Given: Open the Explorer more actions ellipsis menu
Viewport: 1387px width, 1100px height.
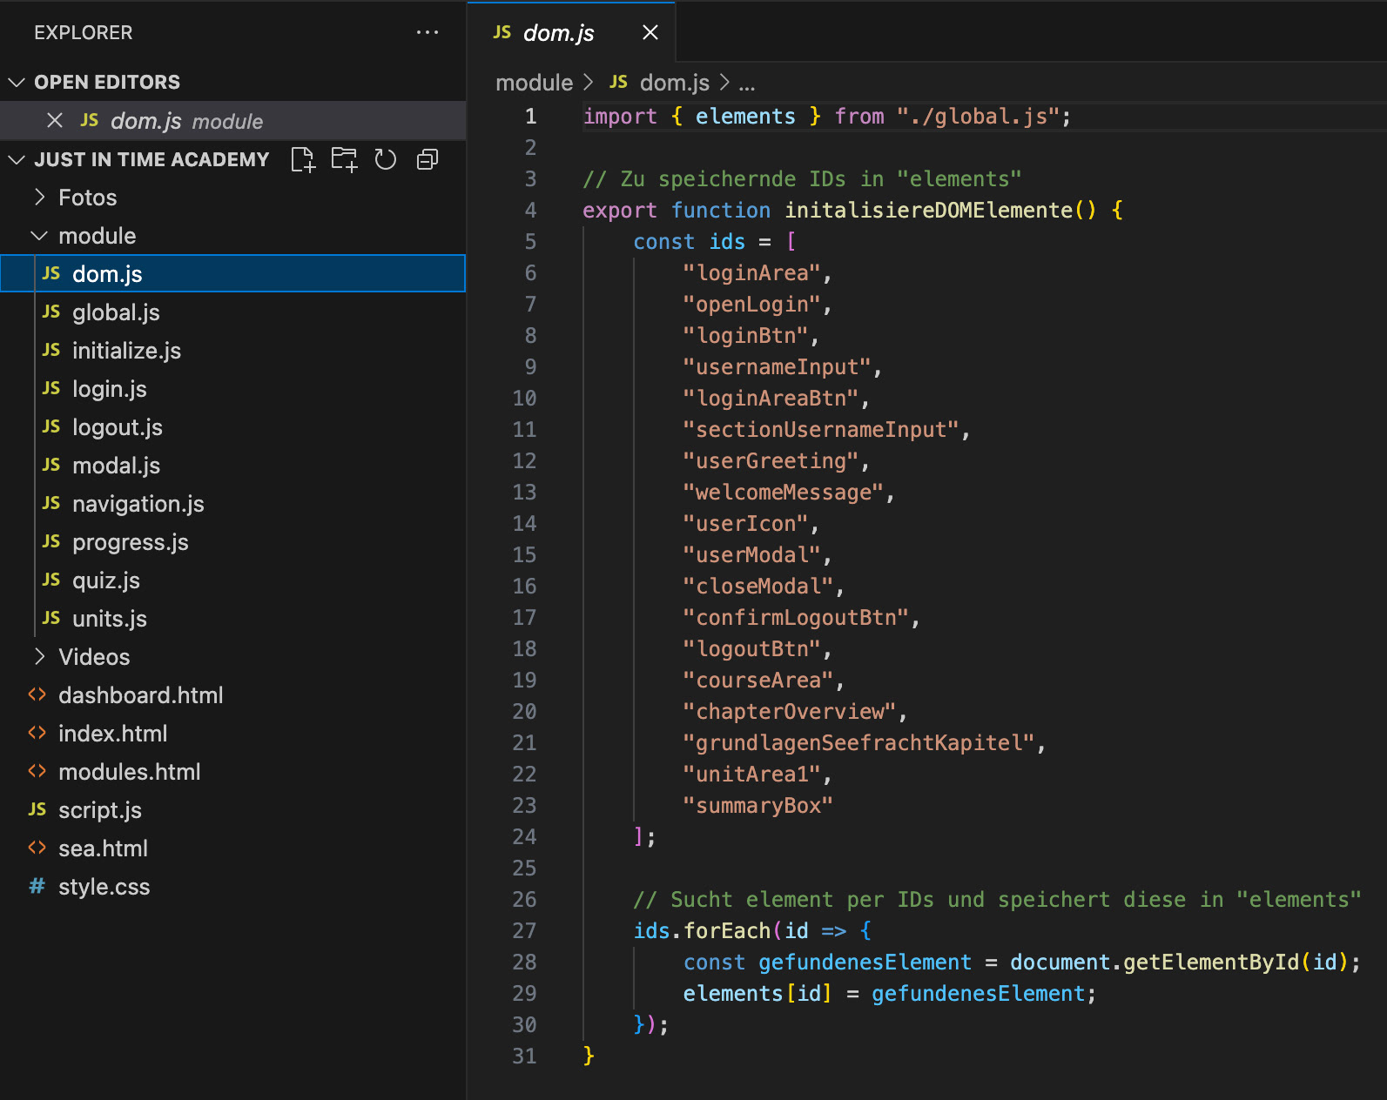Looking at the screenshot, I should (x=428, y=32).
